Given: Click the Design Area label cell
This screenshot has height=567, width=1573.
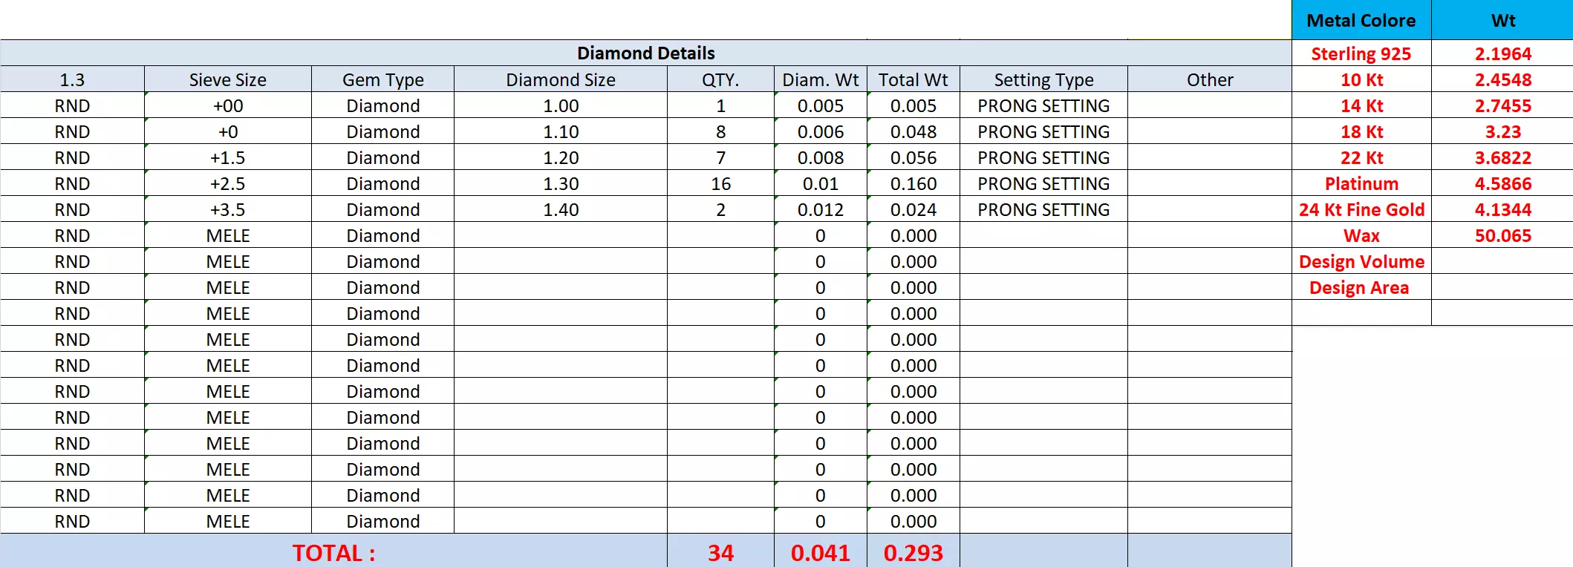Looking at the screenshot, I should click(x=1361, y=287).
